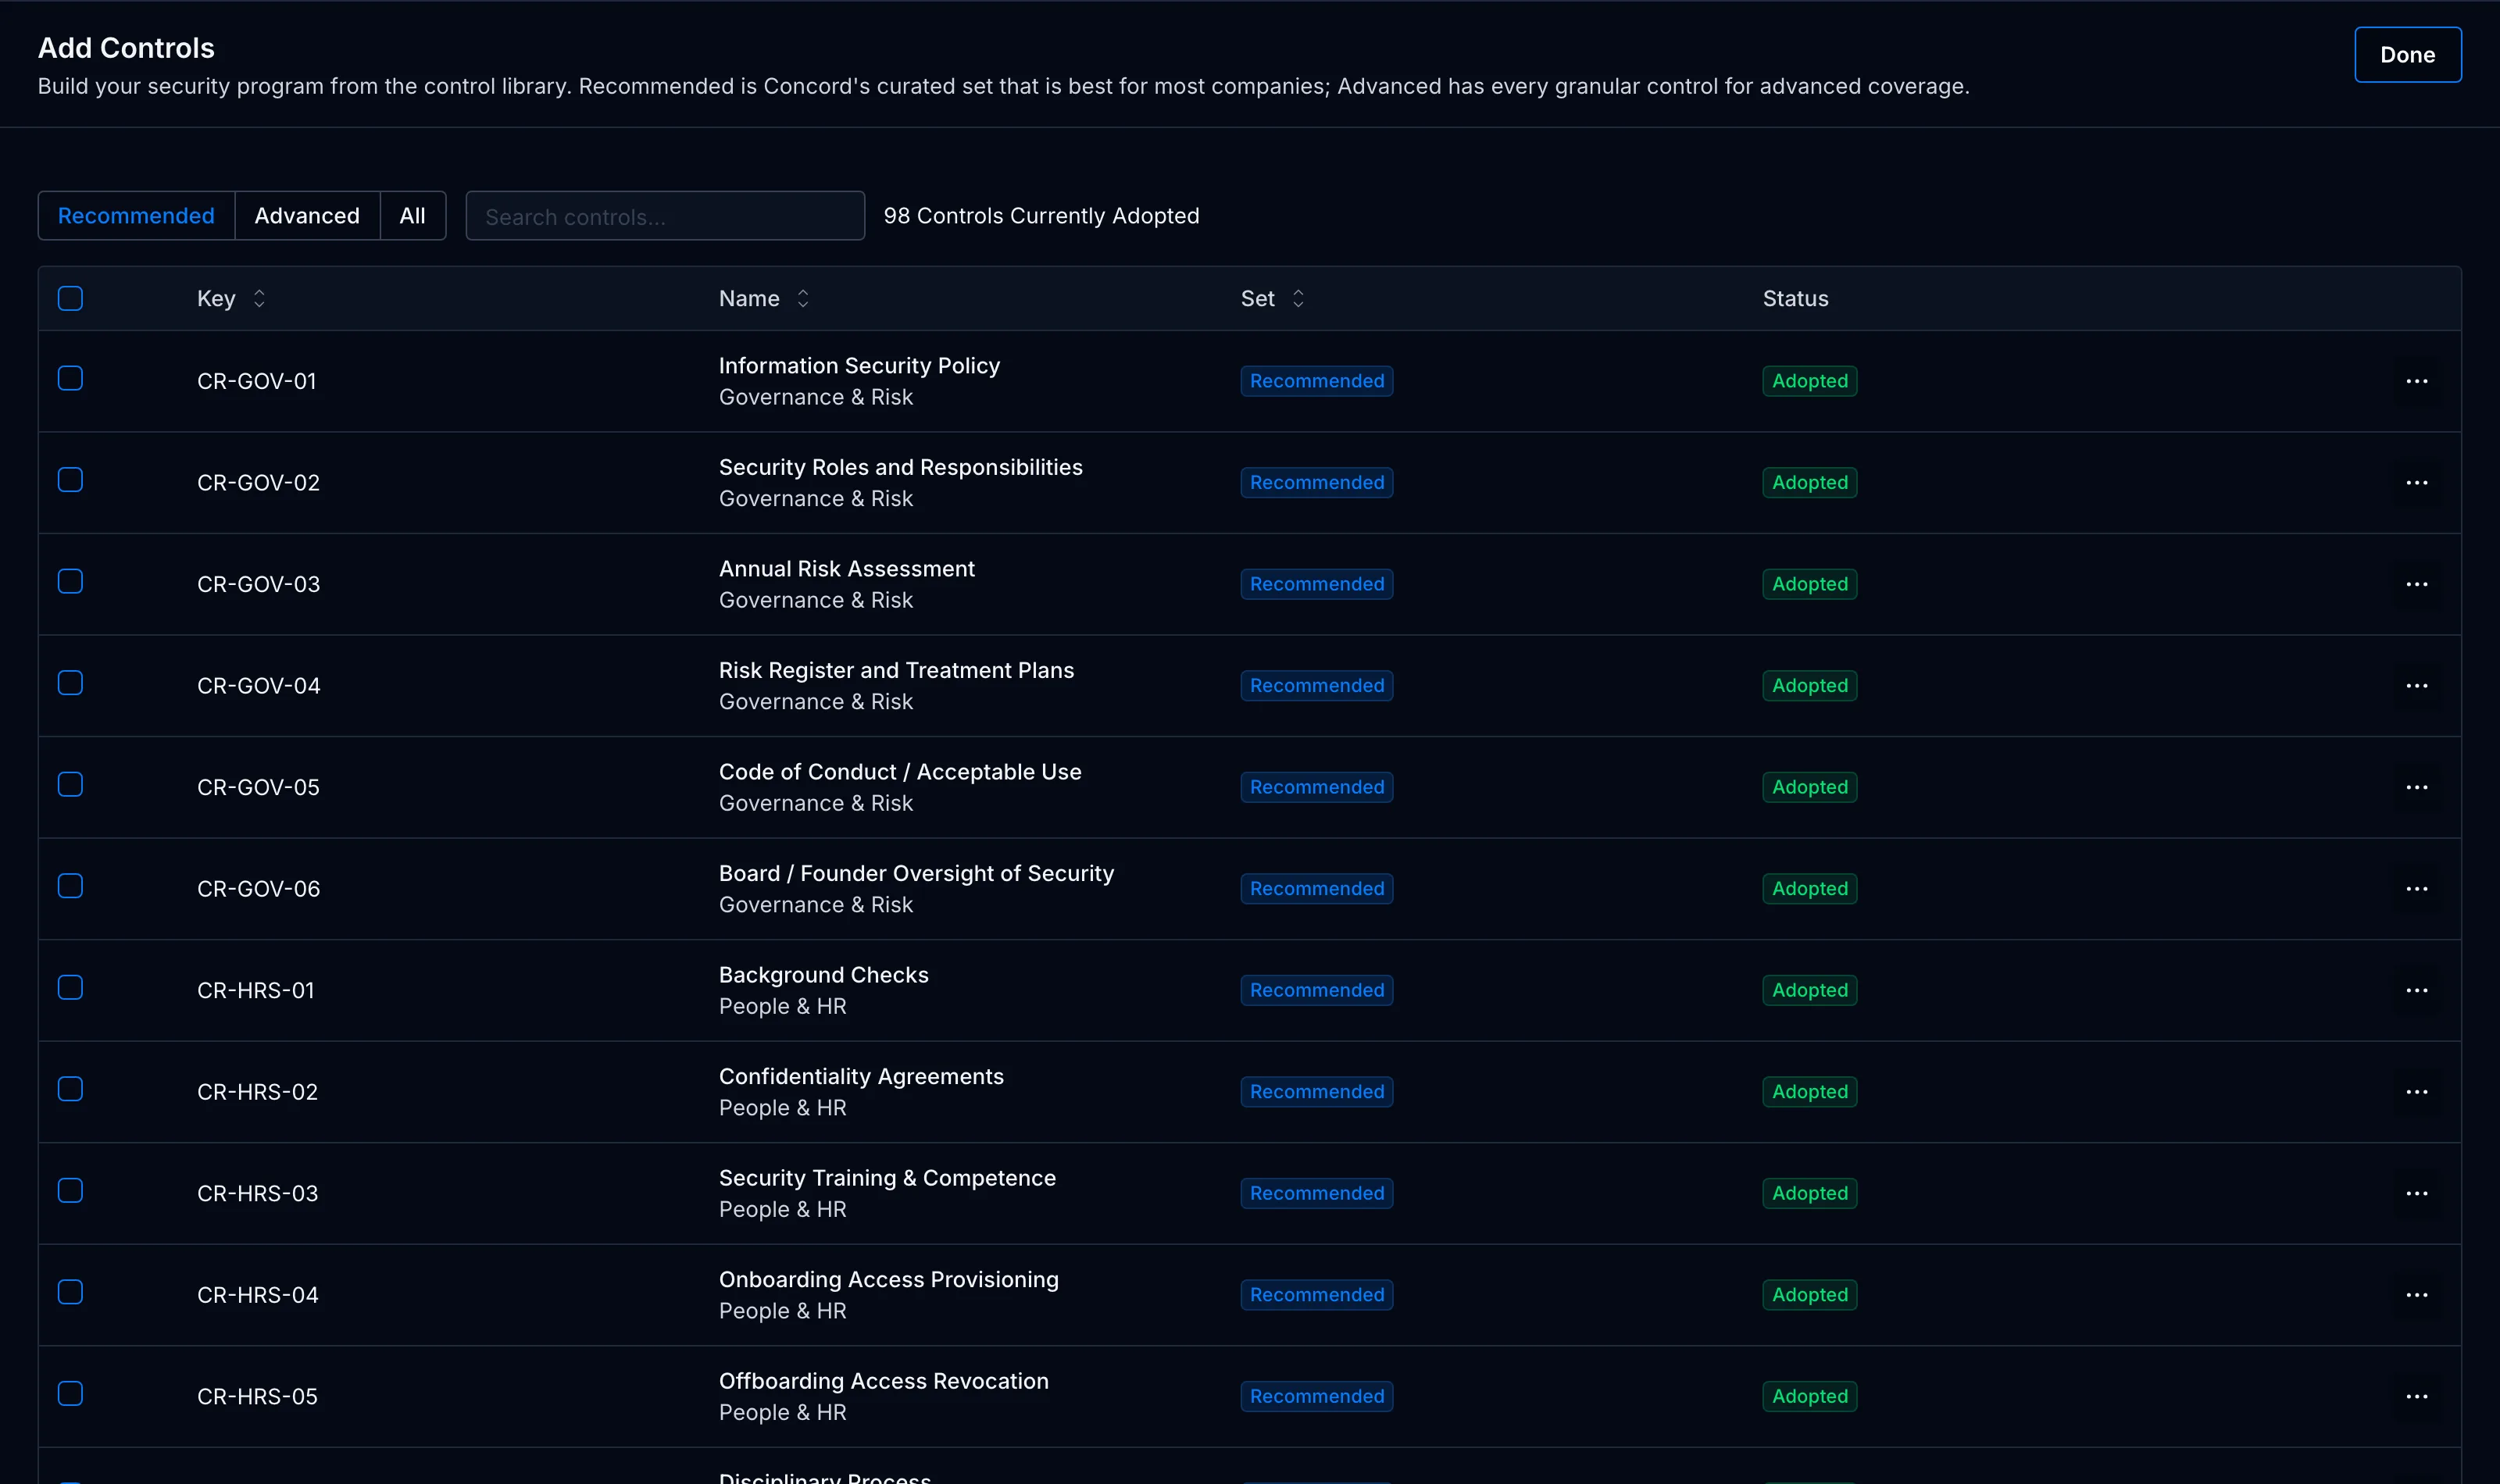Open row actions for Code of Conduct control
Viewport: 2500px width, 1484px height.
[x=2416, y=787]
